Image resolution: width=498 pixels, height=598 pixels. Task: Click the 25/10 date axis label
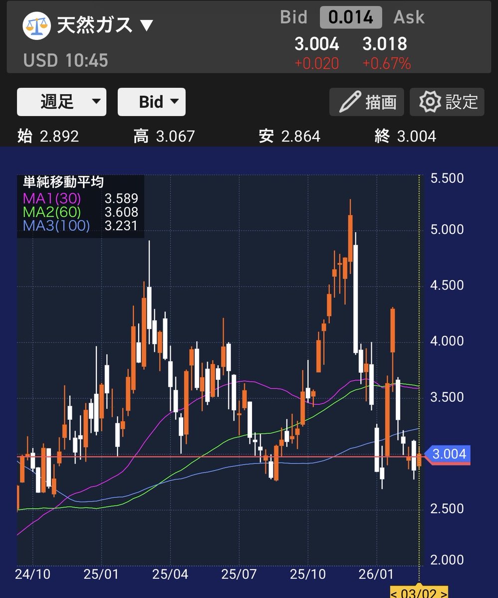(x=309, y=574)
